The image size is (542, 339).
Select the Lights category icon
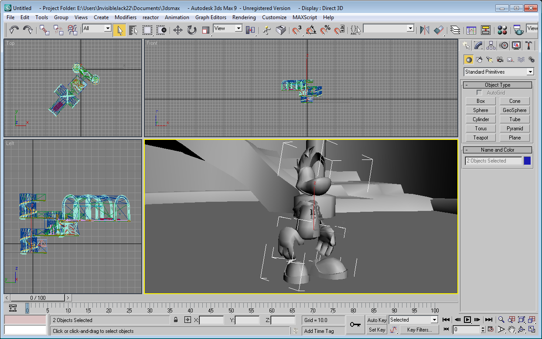(490, 60)
